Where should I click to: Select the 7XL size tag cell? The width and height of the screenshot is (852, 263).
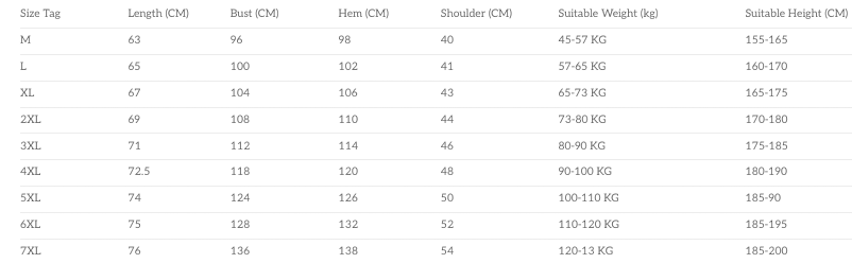[31, 251]
